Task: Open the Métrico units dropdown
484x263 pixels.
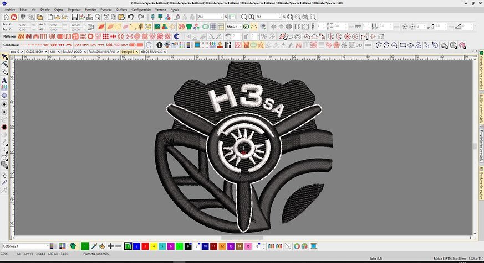Action: pyautogui.click(x=241, y=27)
